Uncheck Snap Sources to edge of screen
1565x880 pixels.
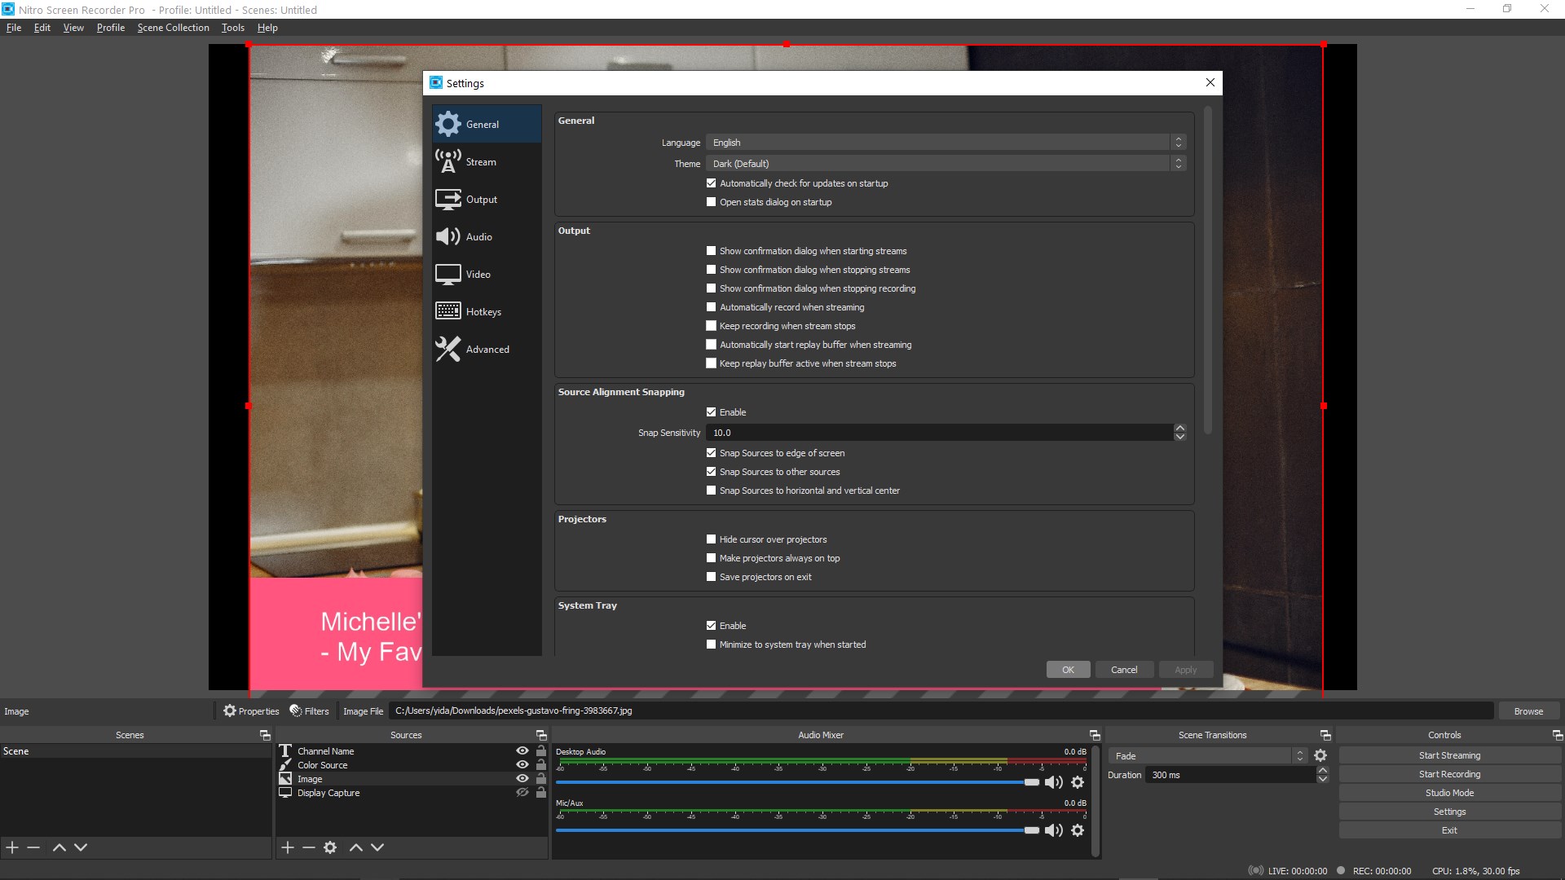[x=711, y=453]
